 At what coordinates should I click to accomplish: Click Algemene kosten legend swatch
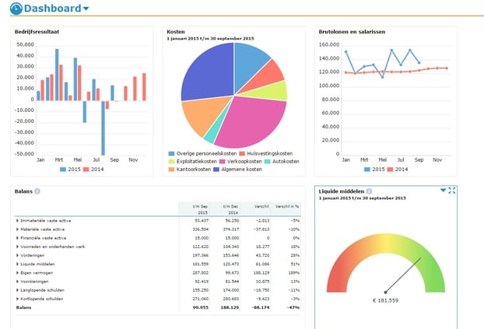click(x=216, y=169)
